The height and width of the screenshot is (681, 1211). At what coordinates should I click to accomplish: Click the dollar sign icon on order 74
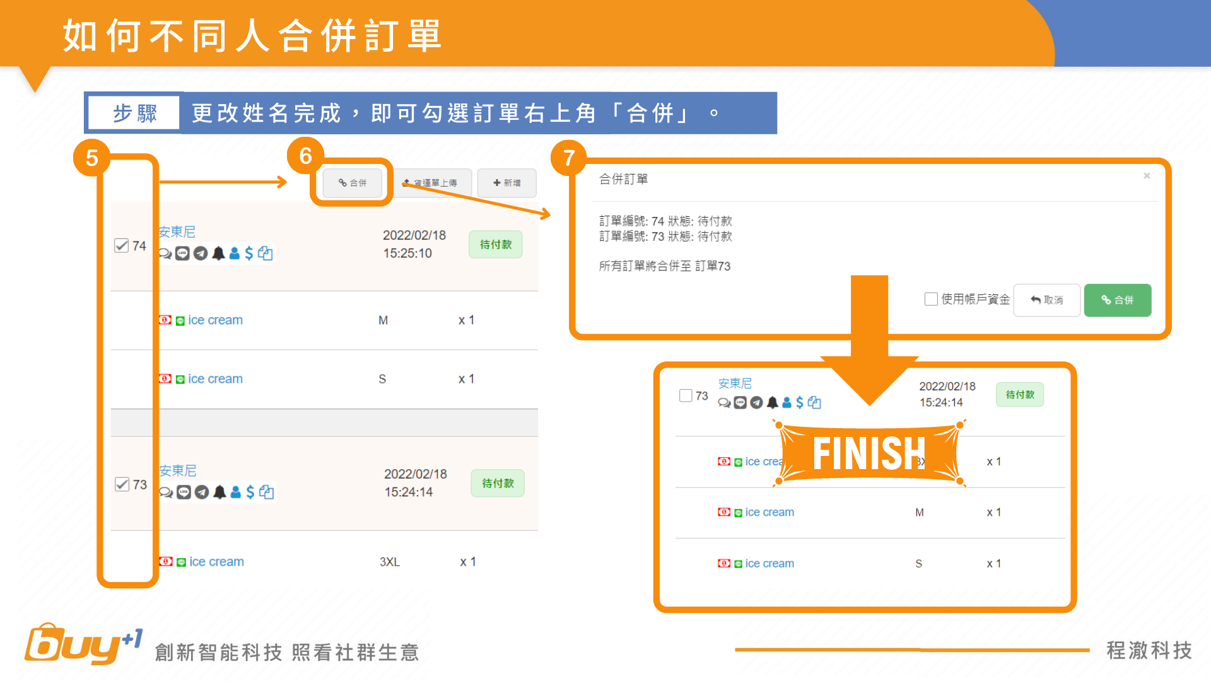click(x=249, y=253)
